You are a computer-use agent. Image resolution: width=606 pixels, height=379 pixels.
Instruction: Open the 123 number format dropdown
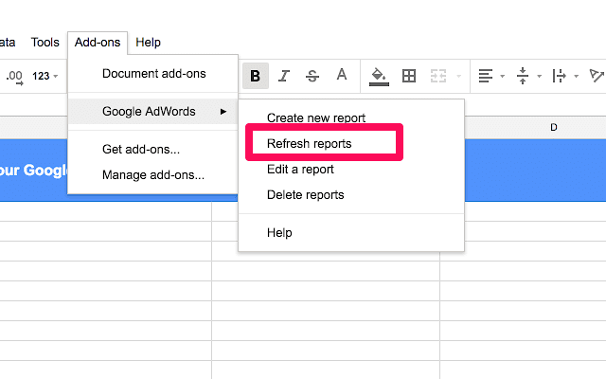(45, 76)
